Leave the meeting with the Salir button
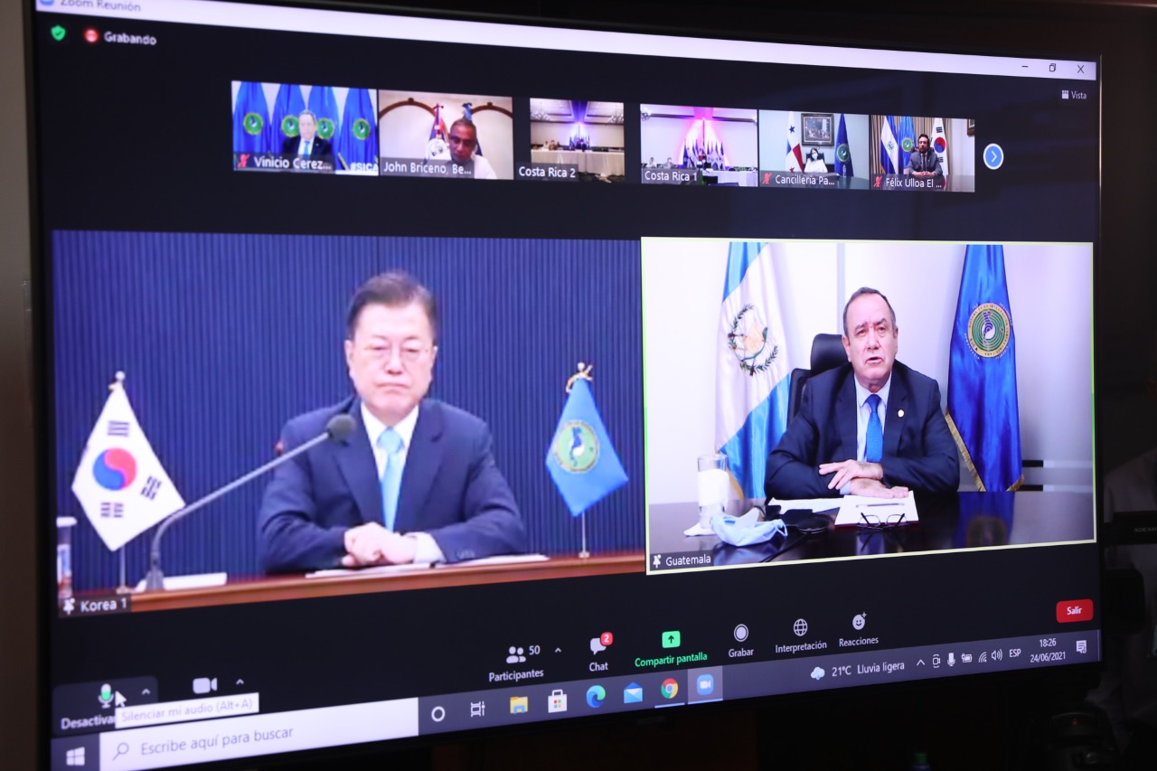Screen dimensions: 1157x771 [x=1074, y=611]
